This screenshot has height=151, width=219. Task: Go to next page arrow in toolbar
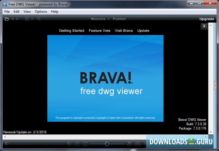(17, 19)
